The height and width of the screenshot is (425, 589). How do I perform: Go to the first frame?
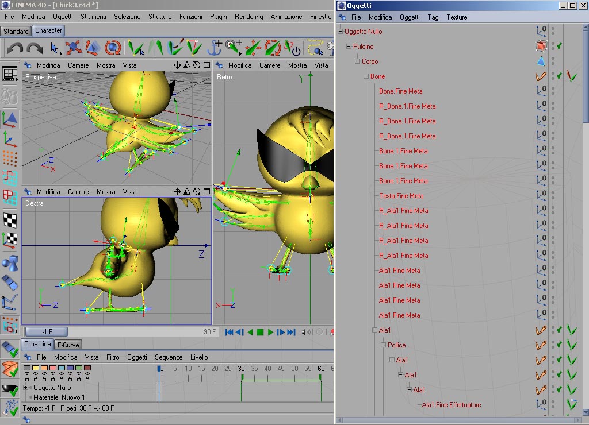click(x=229, y=332)
